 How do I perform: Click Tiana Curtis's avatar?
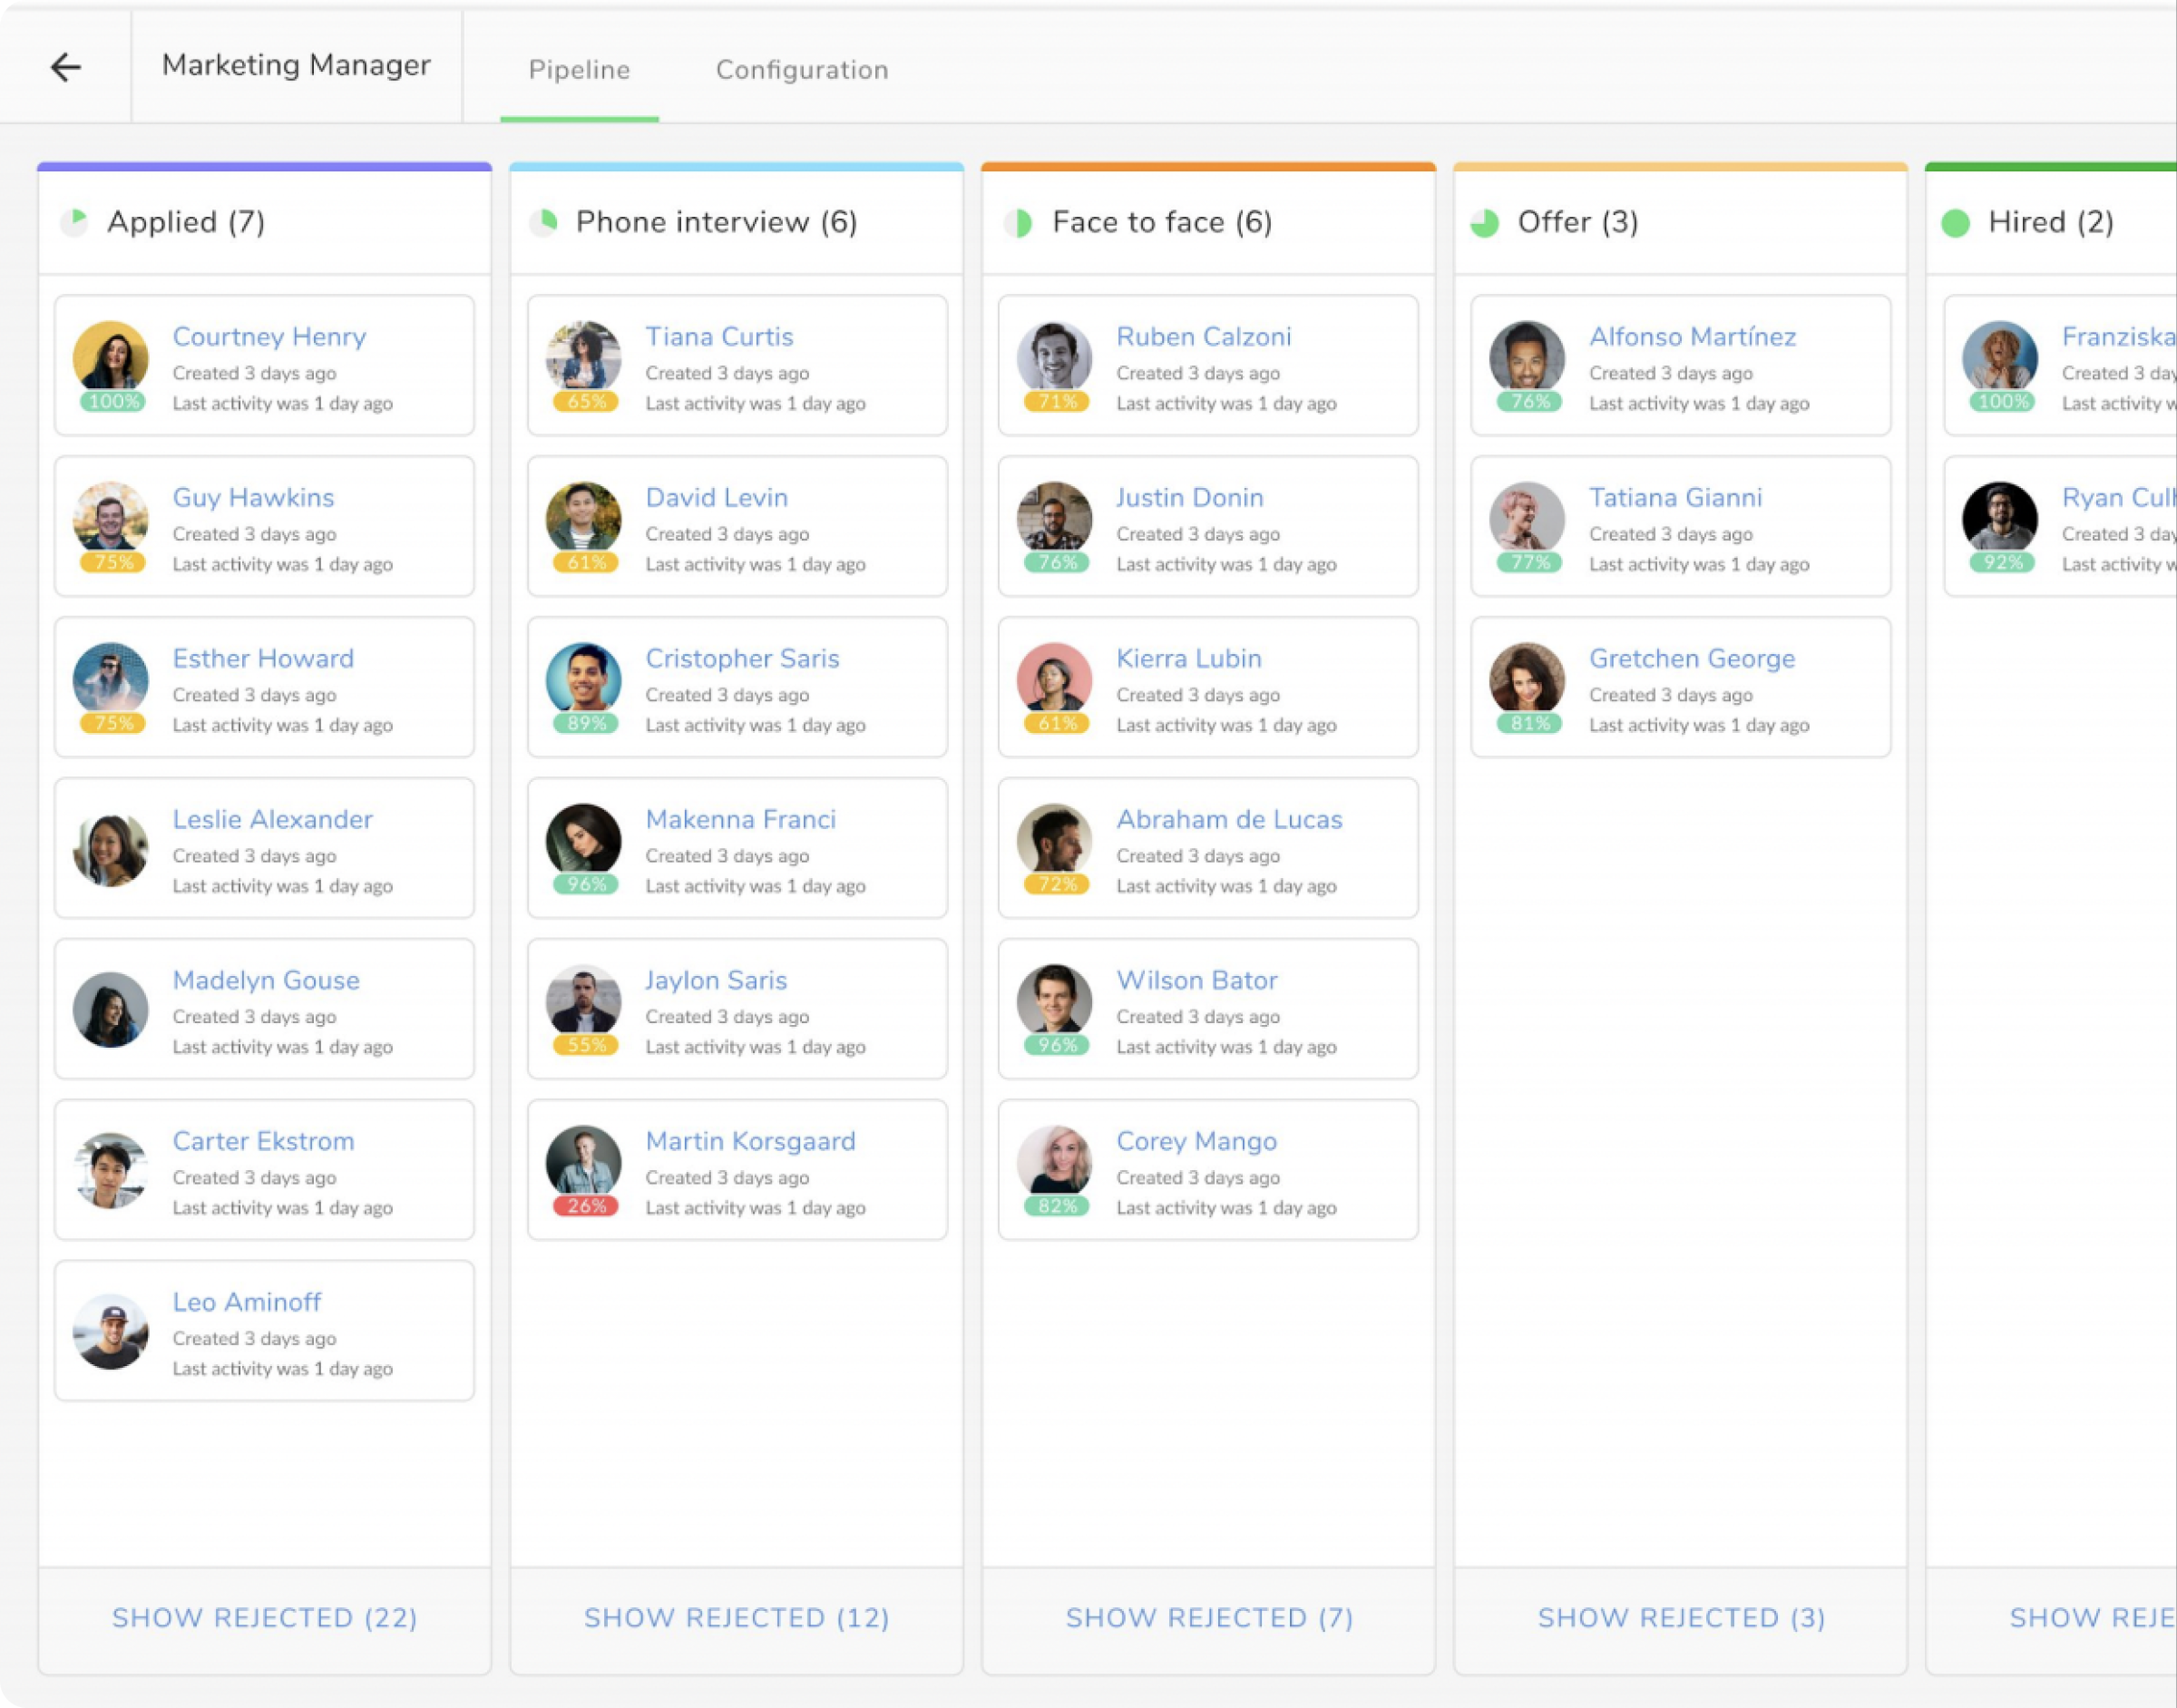(584, 365)
